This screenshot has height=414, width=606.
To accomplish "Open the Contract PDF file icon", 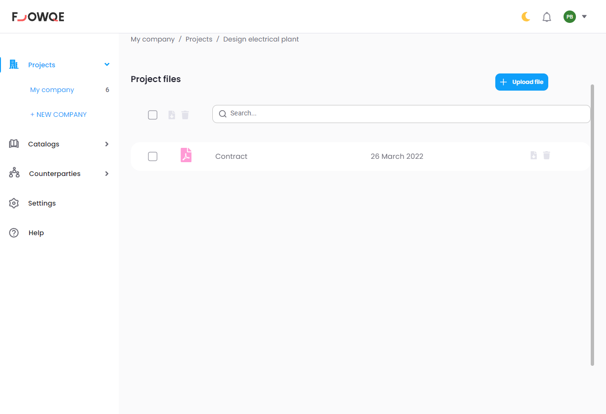I will point(186,155).
